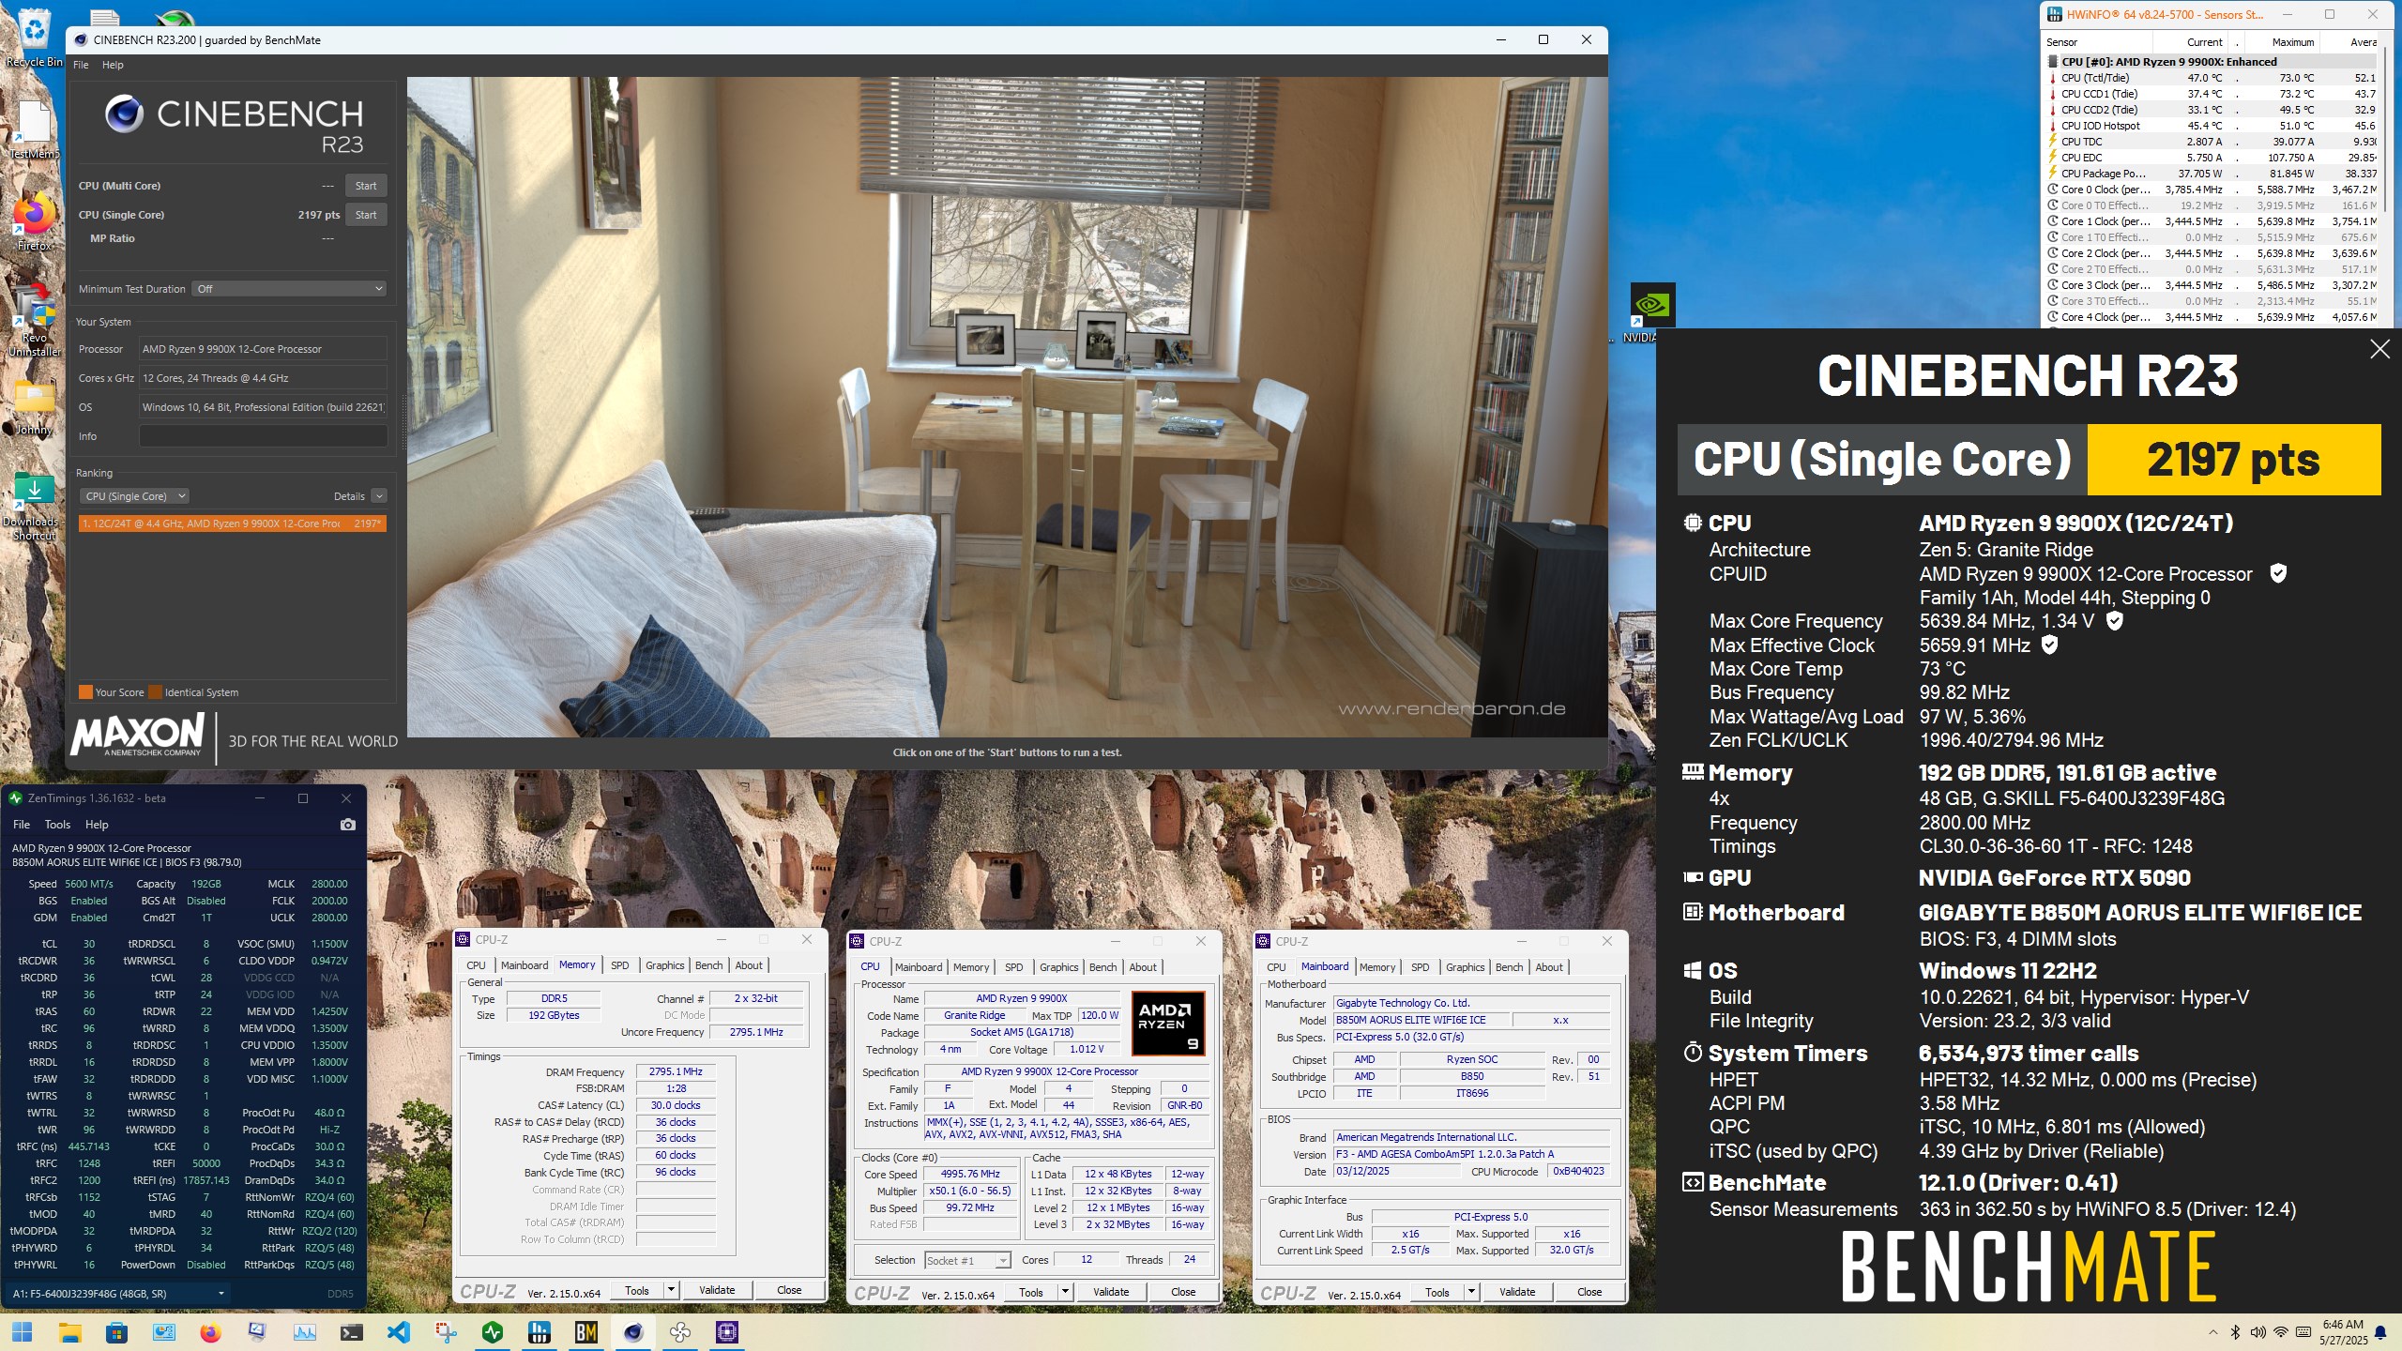Open the Help menu in ZenTimings
Viewport: 2402px width, 1351px height.
coord(97,825)
